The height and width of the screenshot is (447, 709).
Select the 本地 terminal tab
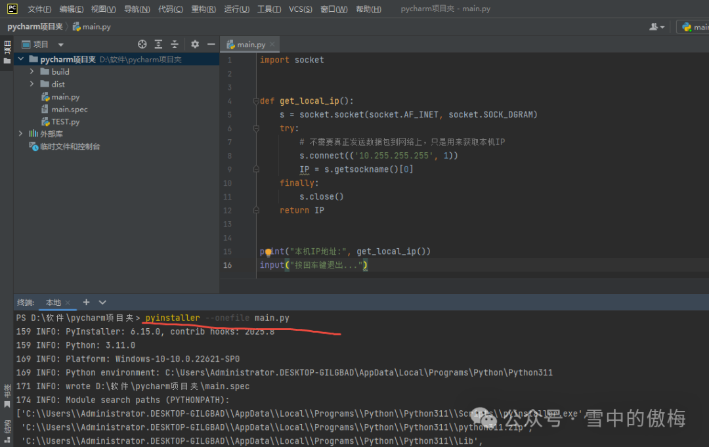[x=53, y=303]
